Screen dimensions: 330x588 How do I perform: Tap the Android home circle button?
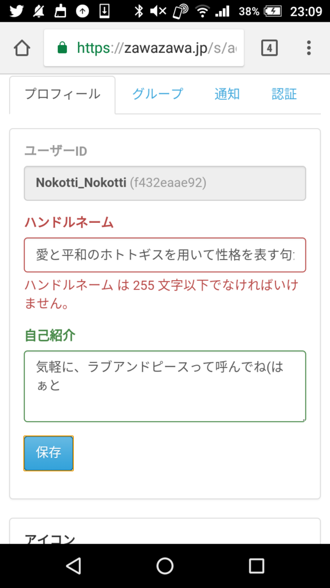(165, 566)
